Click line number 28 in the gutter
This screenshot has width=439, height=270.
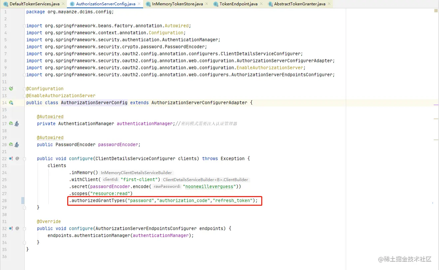point(4,200)
